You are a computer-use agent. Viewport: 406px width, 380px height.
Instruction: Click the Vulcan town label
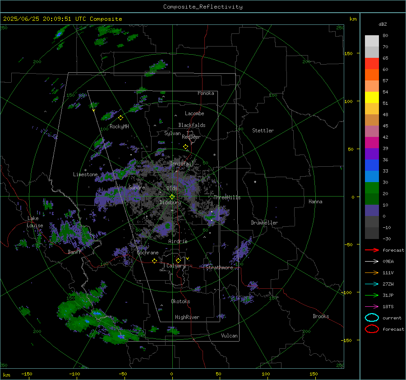click(230, 336)
